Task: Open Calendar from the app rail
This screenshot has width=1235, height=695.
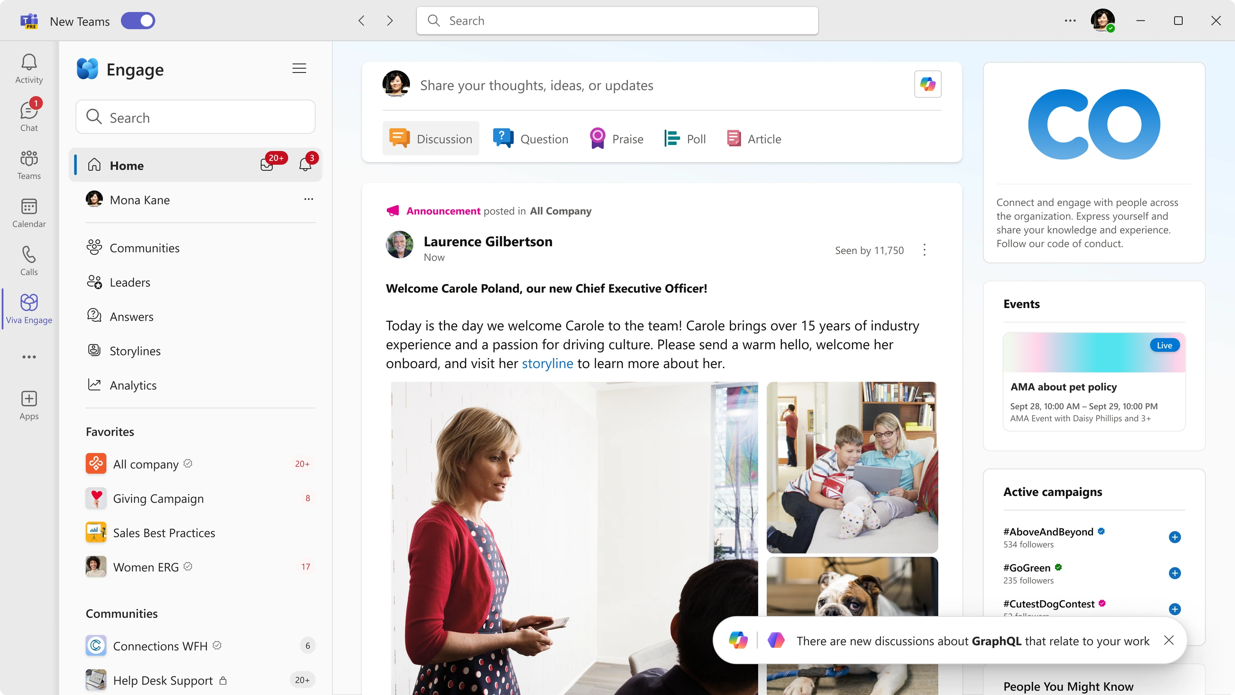Action: point(29,212)
